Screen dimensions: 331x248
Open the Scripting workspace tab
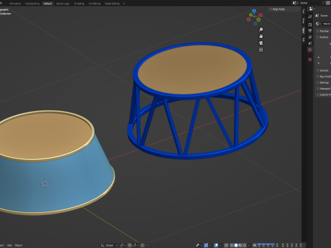(79, 3)
